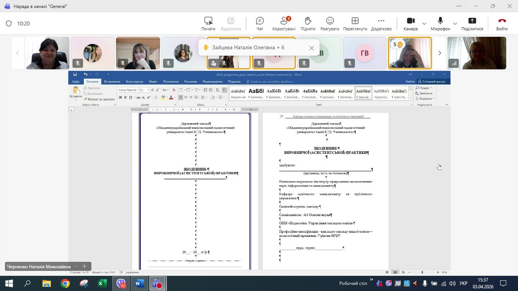The width and height of the screenshot is (518, 291).
Task: Show next participants with right arrow
Action: 439,53
